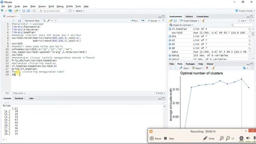The height and width of the screenshot is (144, 256).
Task: View cl.kmedian object magnifier icon
Action: pyautogui.click(x=250, y=29)
